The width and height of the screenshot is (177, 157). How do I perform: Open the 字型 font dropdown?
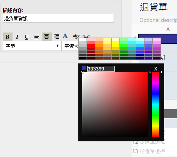[32, 46]
